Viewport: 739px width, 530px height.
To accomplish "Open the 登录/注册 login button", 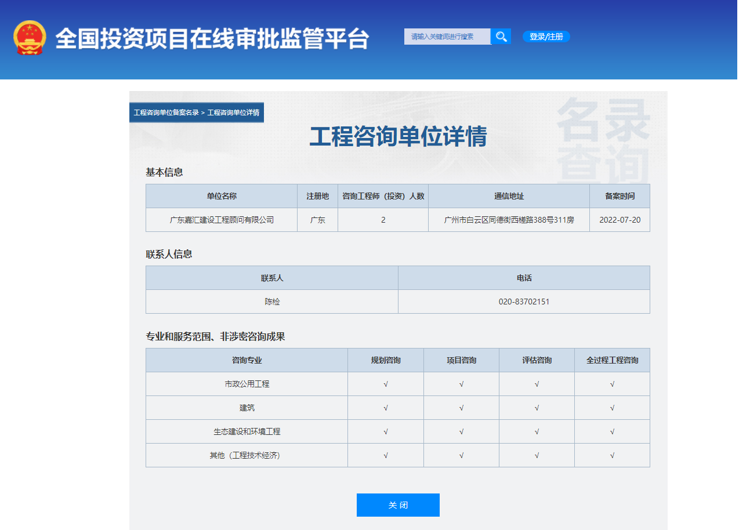I will click(x=546, y=37).
